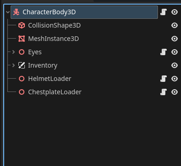Select the HelmetLoader node
Viewport: 181px width, 166px height.
50,79
